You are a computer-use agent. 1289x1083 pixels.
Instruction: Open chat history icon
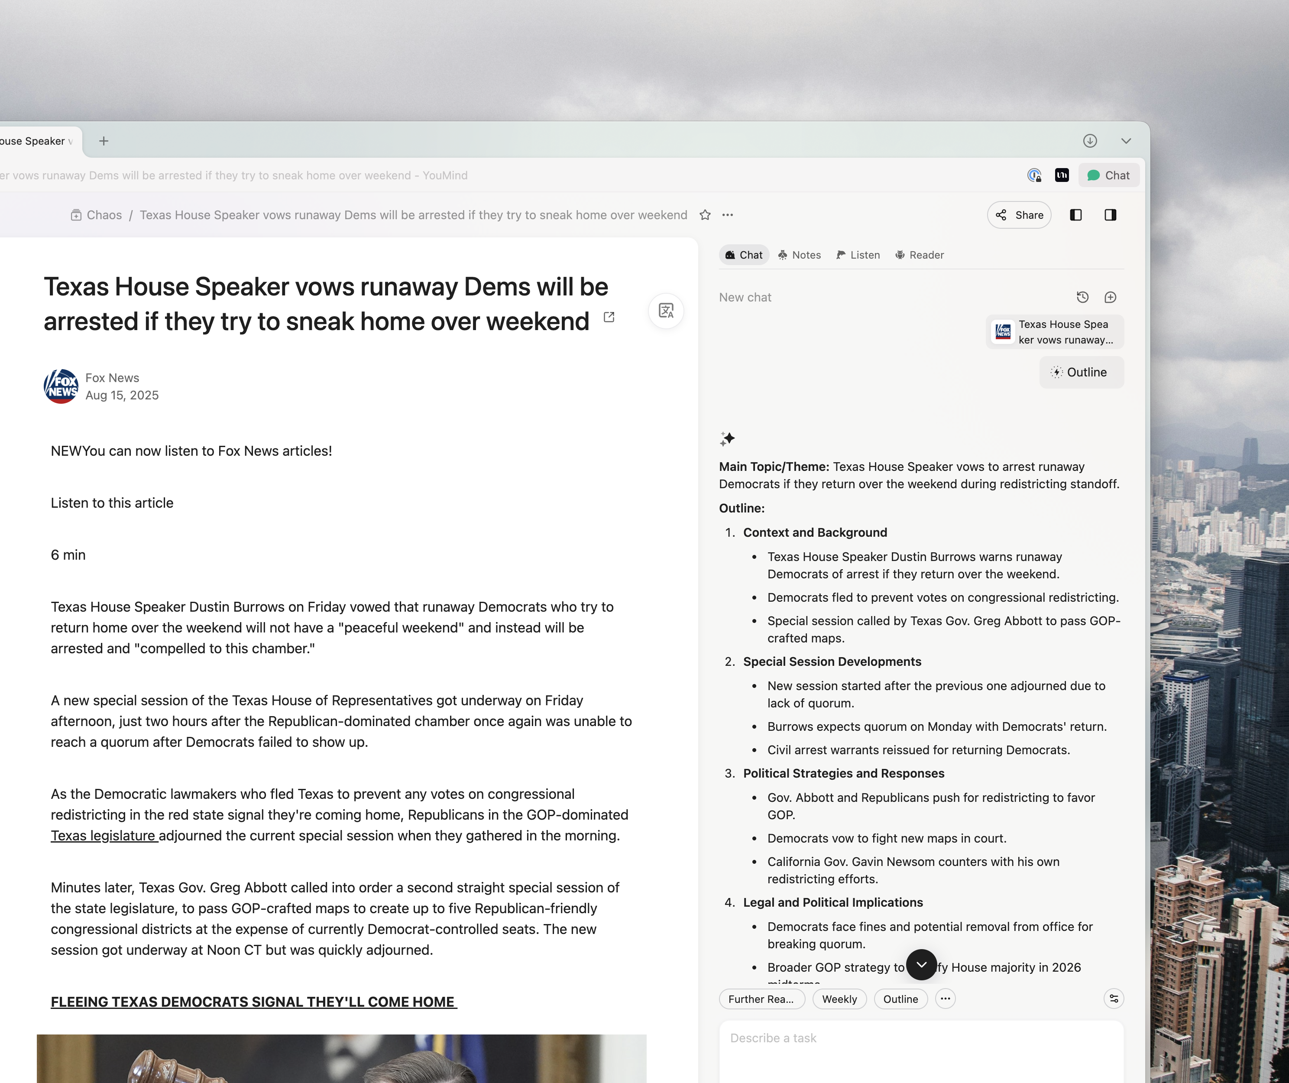pos(1083,297)
